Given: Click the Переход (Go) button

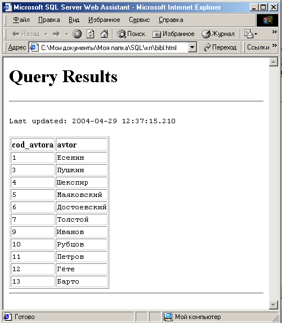Looking at the screenshot, I should tap(220, 47).
